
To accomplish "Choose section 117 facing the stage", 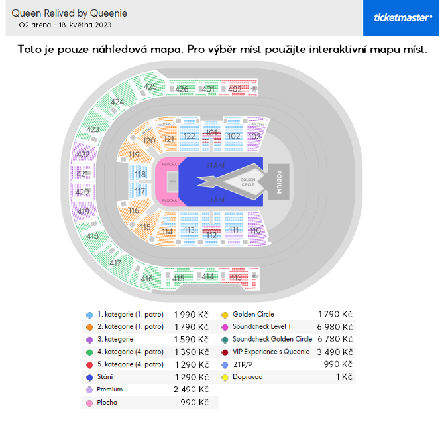I will click(140, 192).
